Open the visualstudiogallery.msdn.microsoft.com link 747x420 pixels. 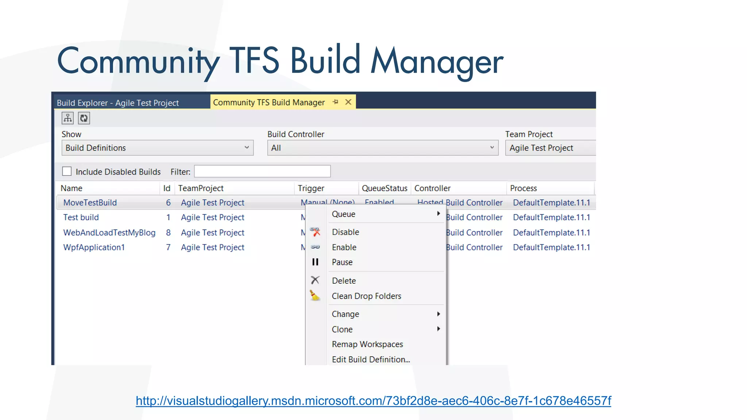pos(373,401)
